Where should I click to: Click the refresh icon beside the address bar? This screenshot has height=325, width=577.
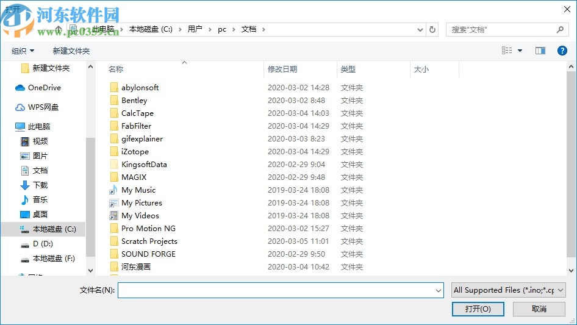point(432,29)
